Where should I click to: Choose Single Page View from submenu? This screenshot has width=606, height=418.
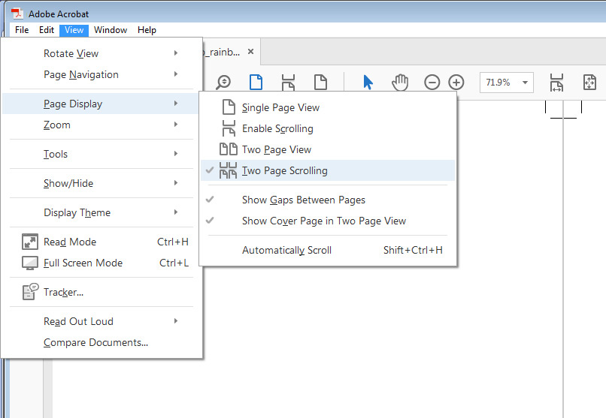(280, 108)
